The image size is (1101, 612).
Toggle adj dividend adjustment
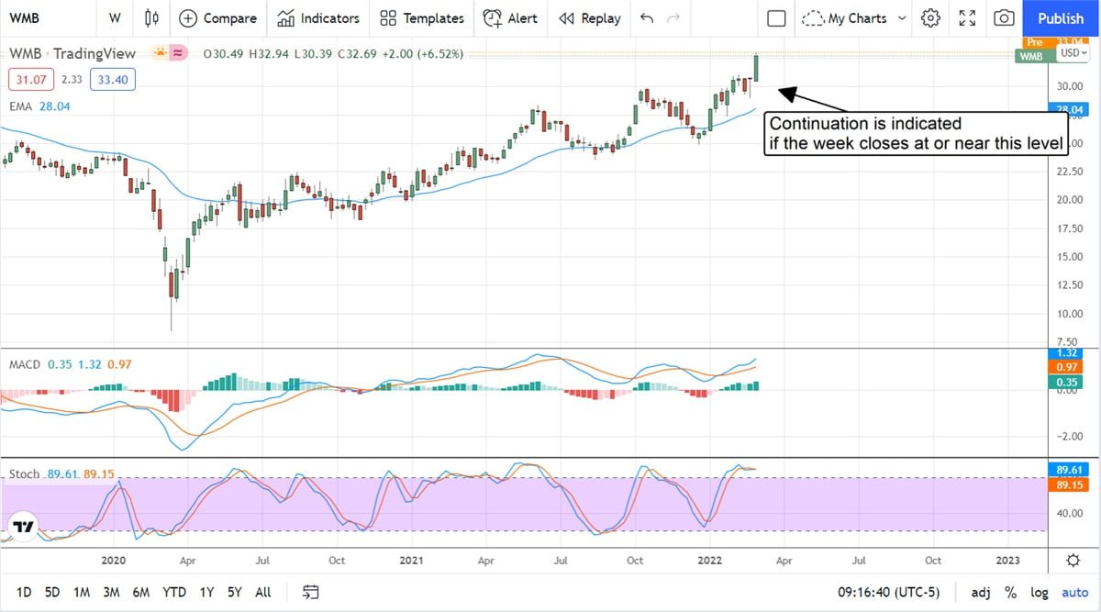click(981, 592)
